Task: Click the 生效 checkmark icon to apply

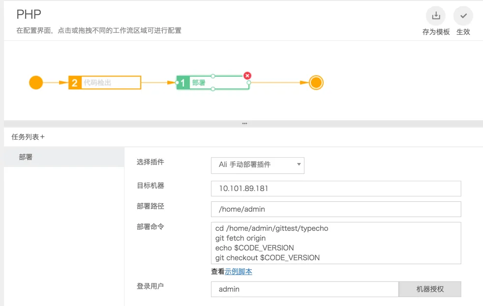Action: click(x=463, y=16)
